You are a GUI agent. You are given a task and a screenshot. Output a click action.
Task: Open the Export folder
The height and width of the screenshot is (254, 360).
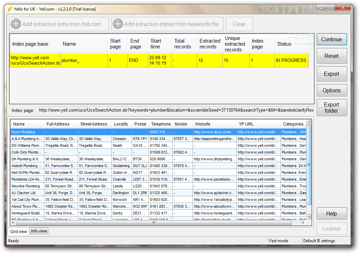332,108
